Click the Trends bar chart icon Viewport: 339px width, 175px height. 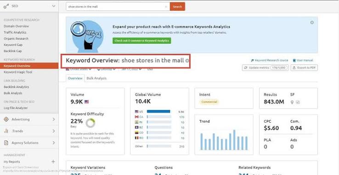point(6,131)
